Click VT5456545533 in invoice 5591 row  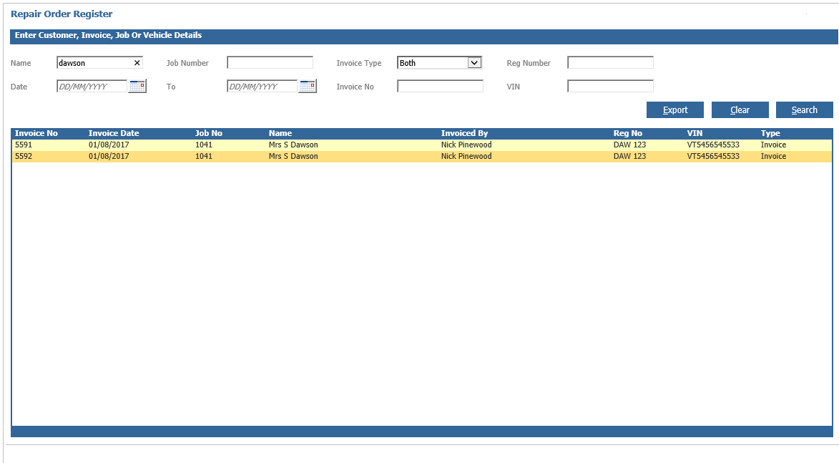click(x=713, y=145)
